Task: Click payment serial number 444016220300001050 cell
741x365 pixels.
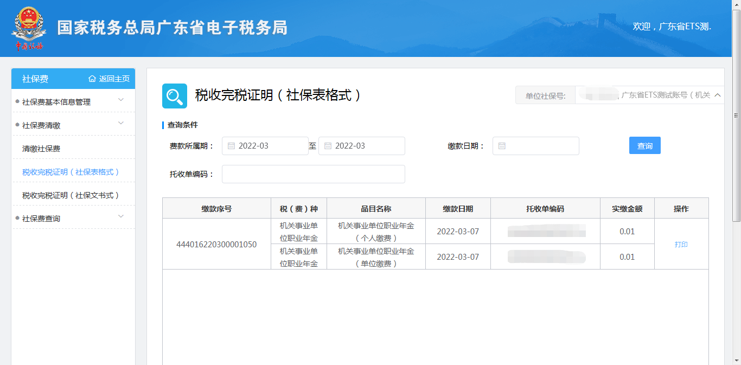Action: [x=216, y=245]
